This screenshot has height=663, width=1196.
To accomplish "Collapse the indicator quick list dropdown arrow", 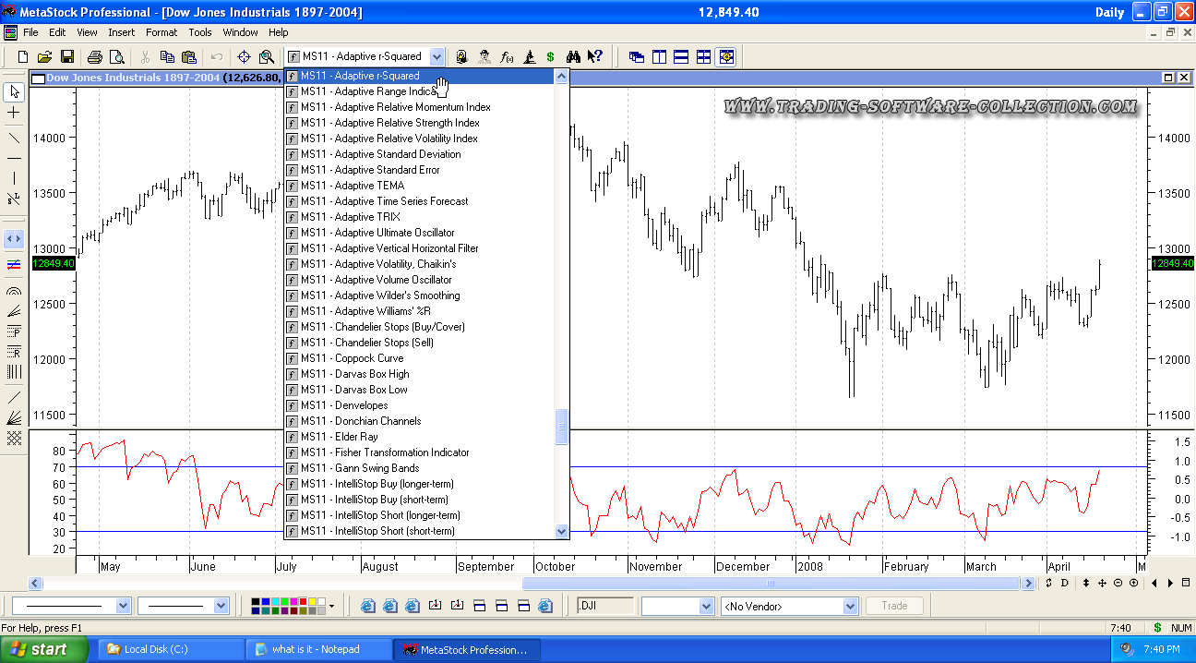I will [437, 57].
